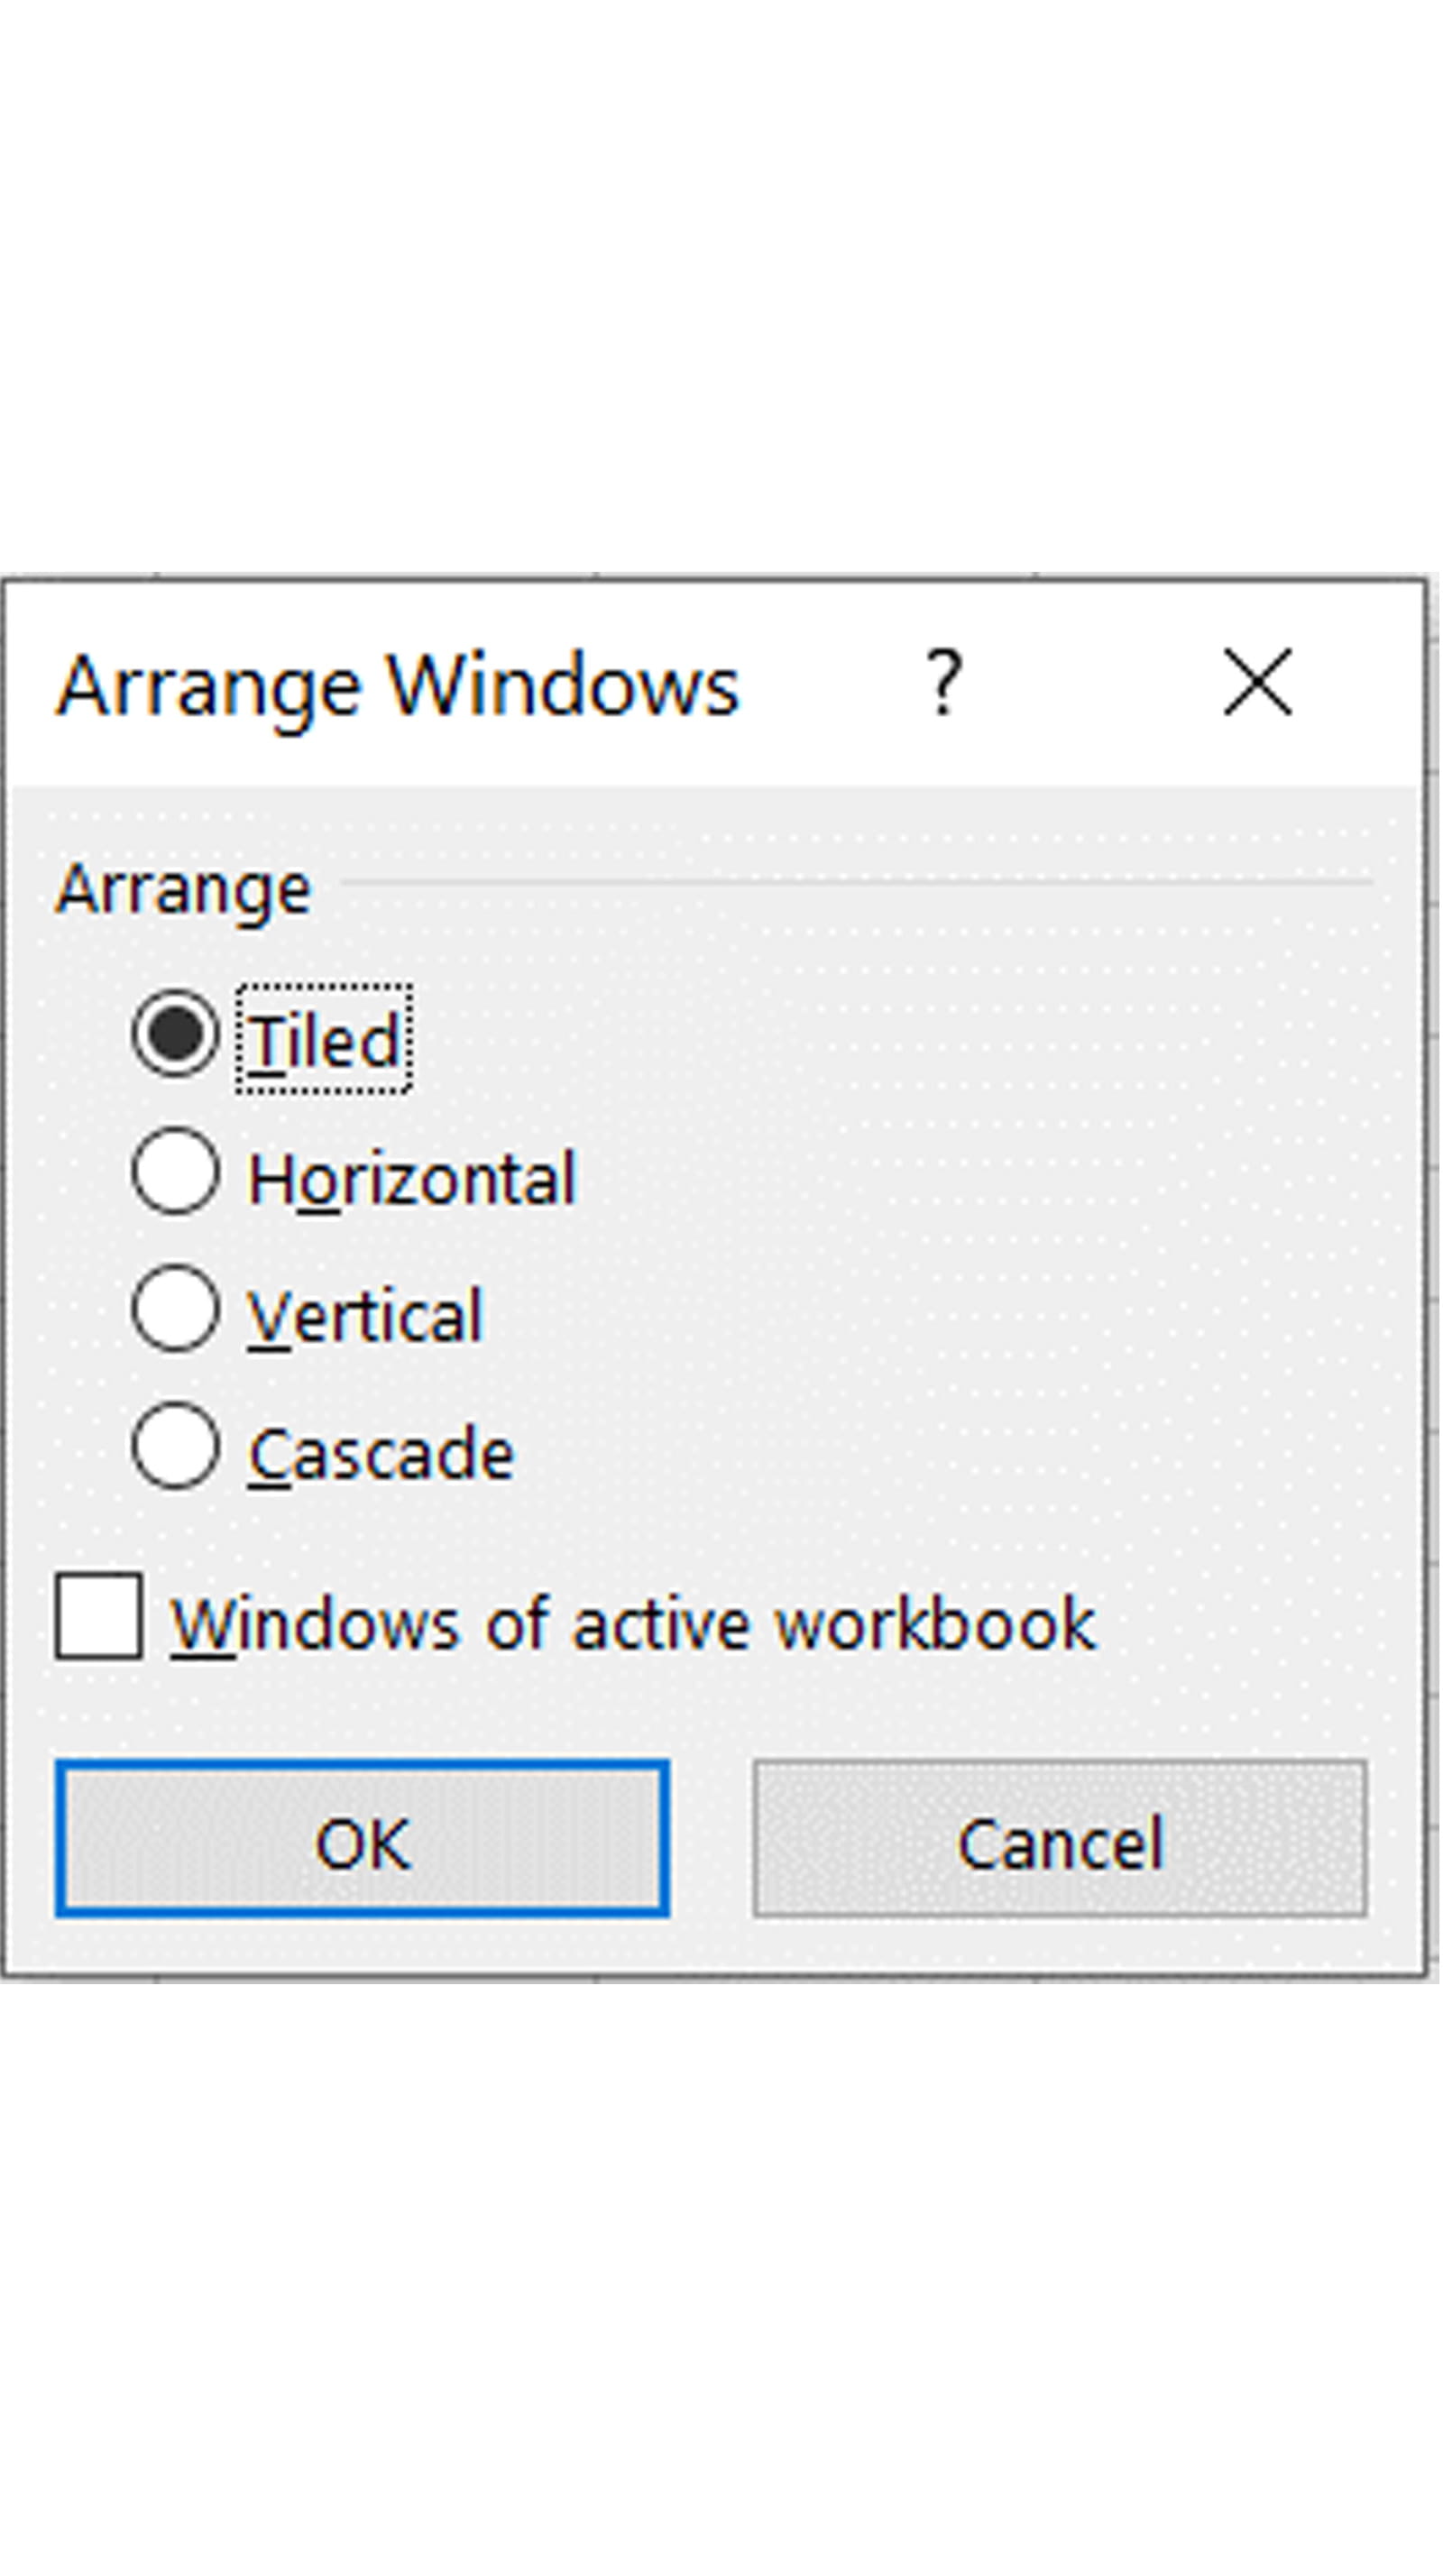Tick the Windows of active workbook checkbox
This screenshot has width=1443, height=2565.
(x=97, y=1617)
